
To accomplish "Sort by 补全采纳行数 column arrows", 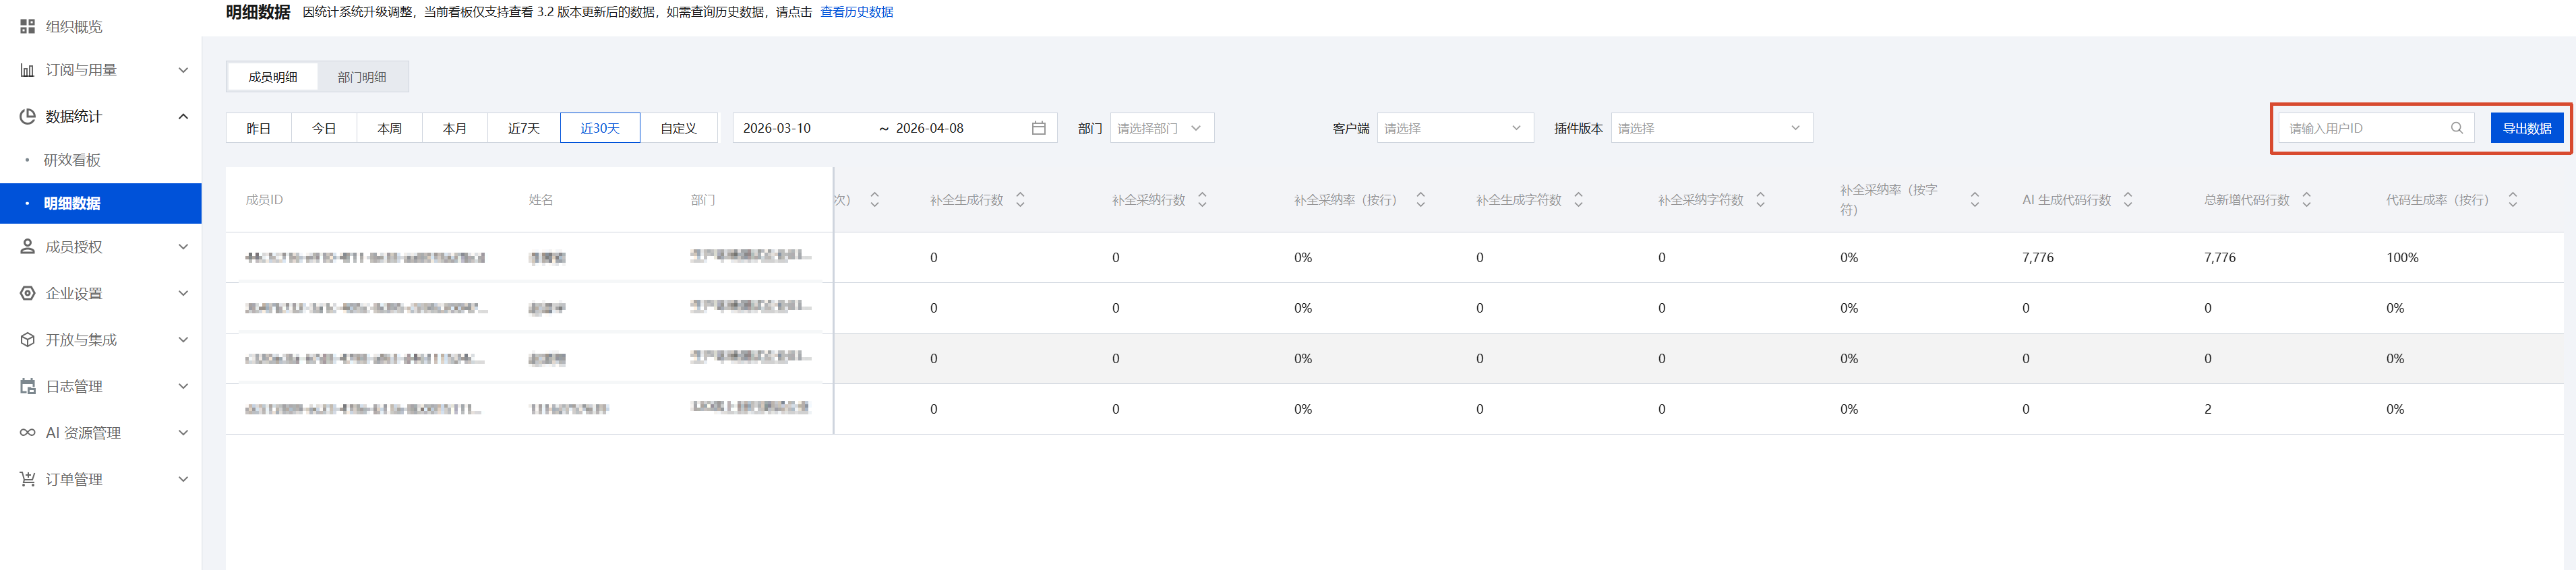I will tap(1202, 200).
